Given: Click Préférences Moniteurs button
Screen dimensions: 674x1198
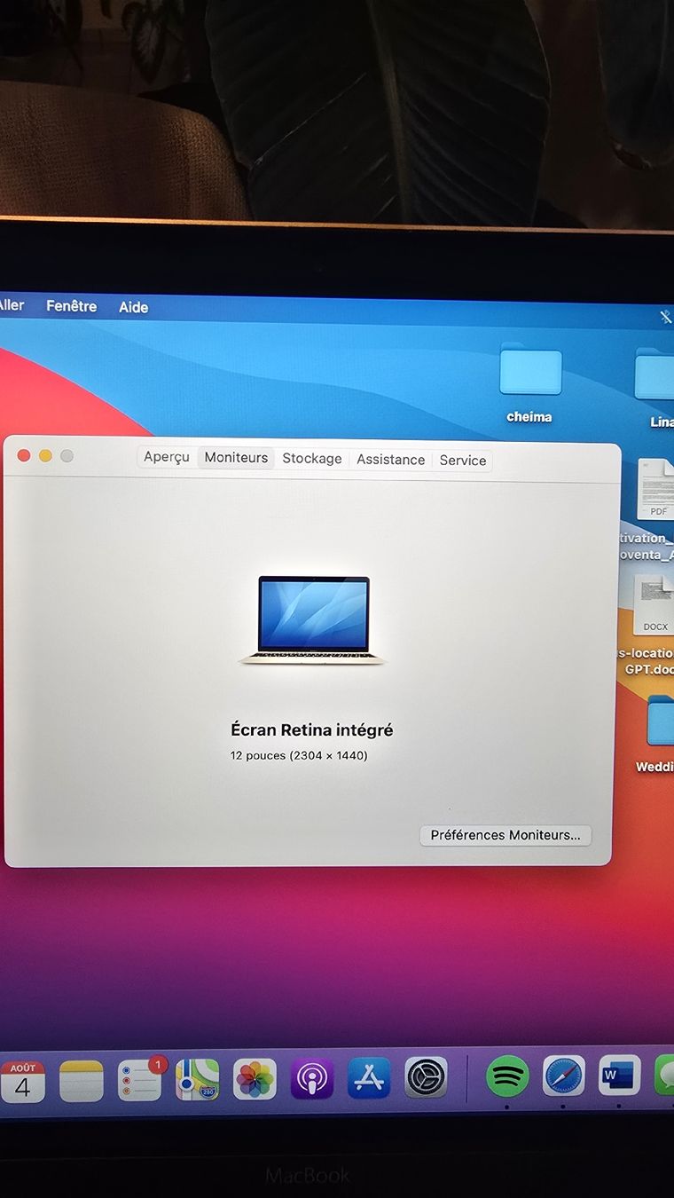Looking at the screenshot, I should (505, 835).
